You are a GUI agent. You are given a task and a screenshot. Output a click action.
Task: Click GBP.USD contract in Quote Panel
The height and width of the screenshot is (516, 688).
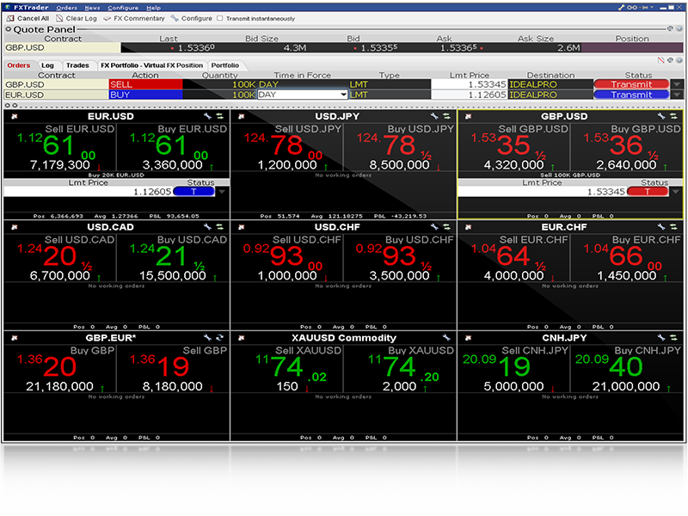pyautogui.click(x=62, y=48)
